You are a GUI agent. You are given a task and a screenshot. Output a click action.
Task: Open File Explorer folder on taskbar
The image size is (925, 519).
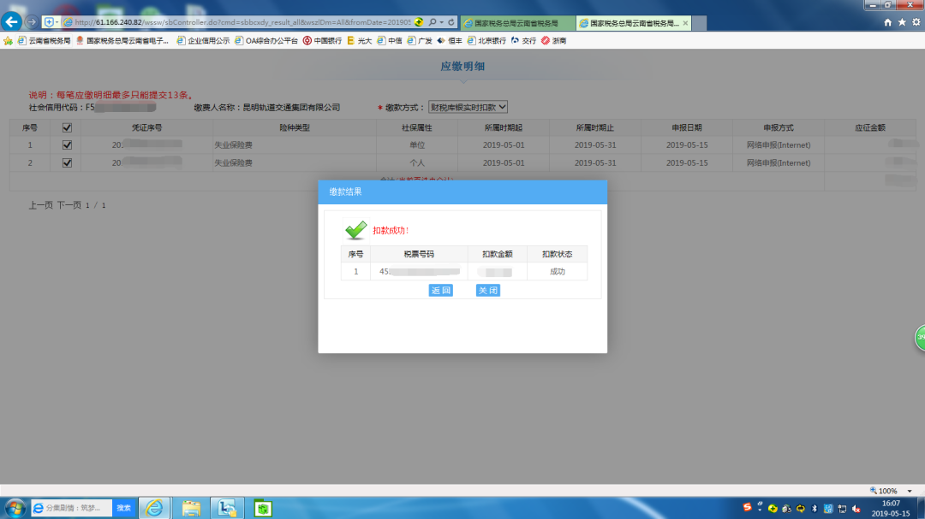pos(190,508)
